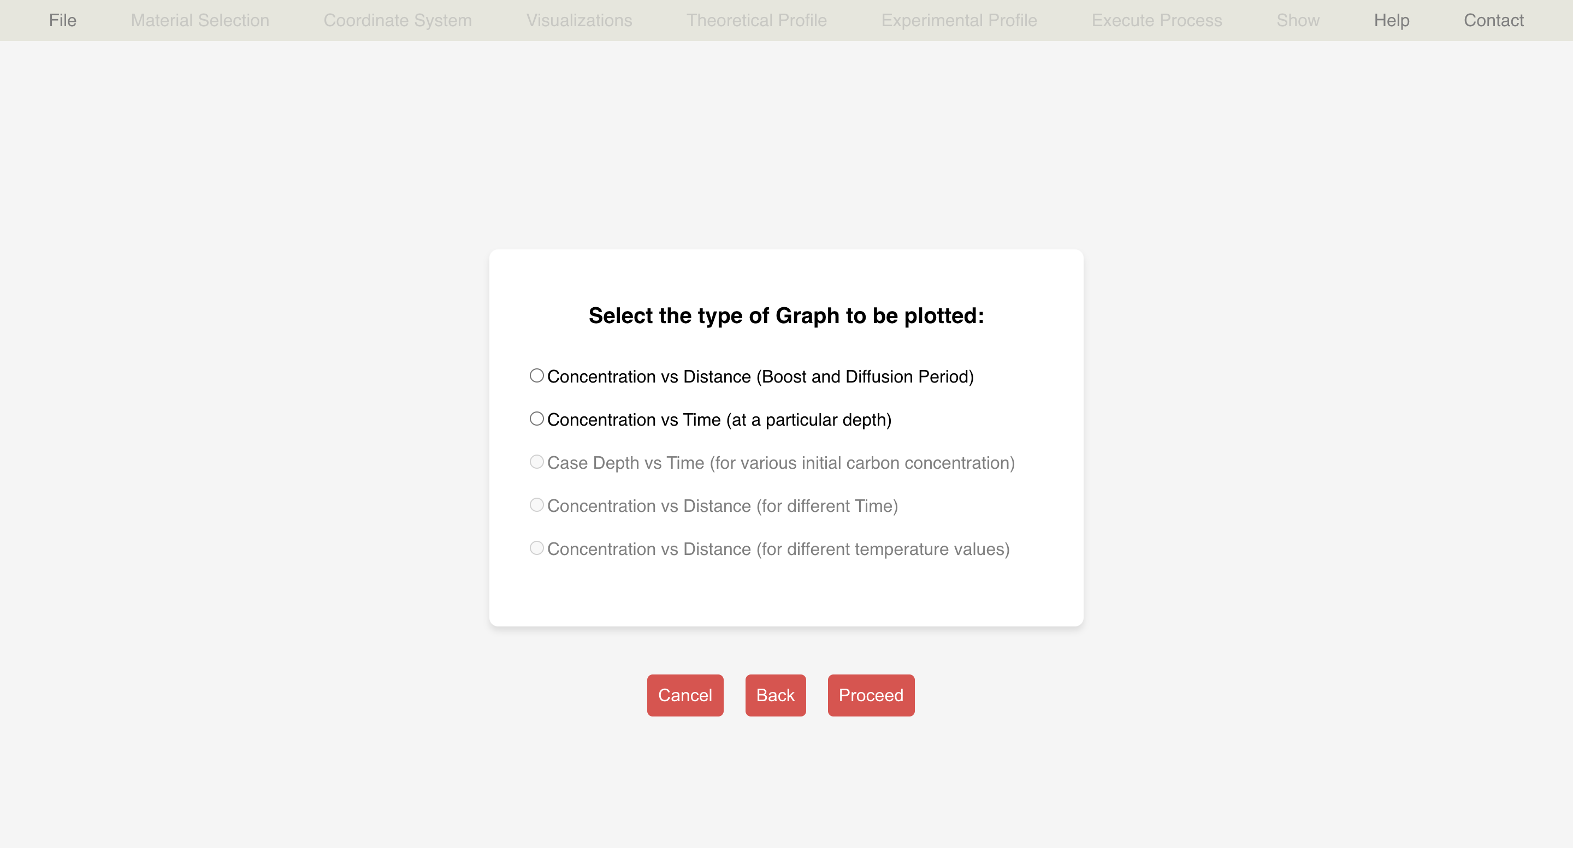
Task: Select the Theoretical Profile menu
Action: (x=756, y=20)
